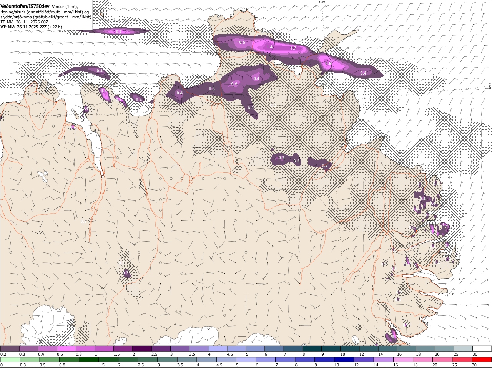Click upper legend darkest purple swatch labeled 2
The height and width of the screenshot is (368, 492).
click(x=142, y=348)
